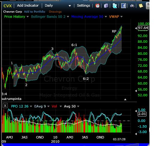Click the 2010 year label on axis
The width and height of the screenshot is (154, 146).
pos(55,141)
